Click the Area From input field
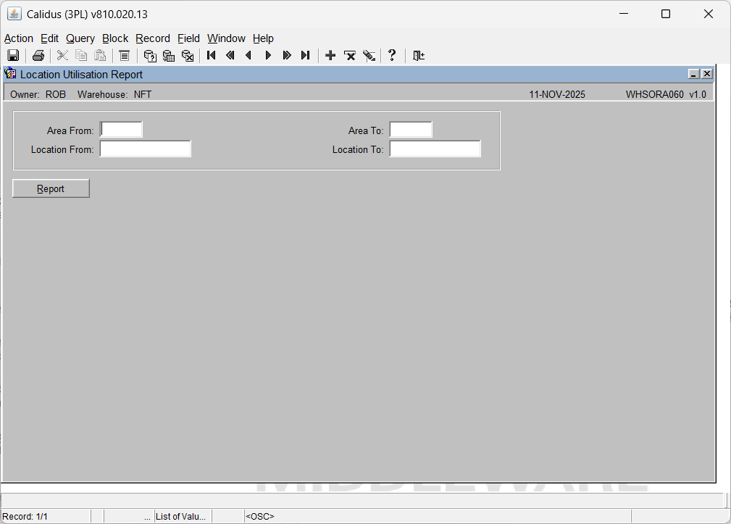Screen dimensions: 731x524 click(122, 130)
